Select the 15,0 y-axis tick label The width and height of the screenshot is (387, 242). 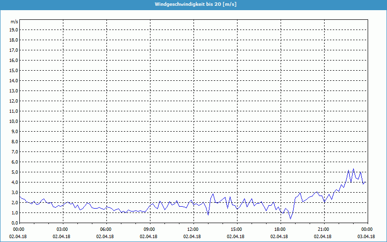(14, 70)
